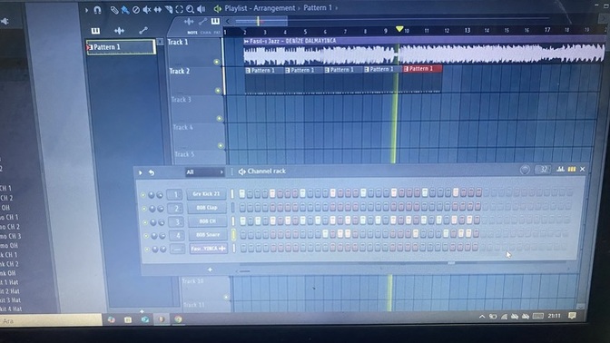610x343 pixels.
Task: Click Playlist - Arrangement title
Action: [x=260, y=8]
